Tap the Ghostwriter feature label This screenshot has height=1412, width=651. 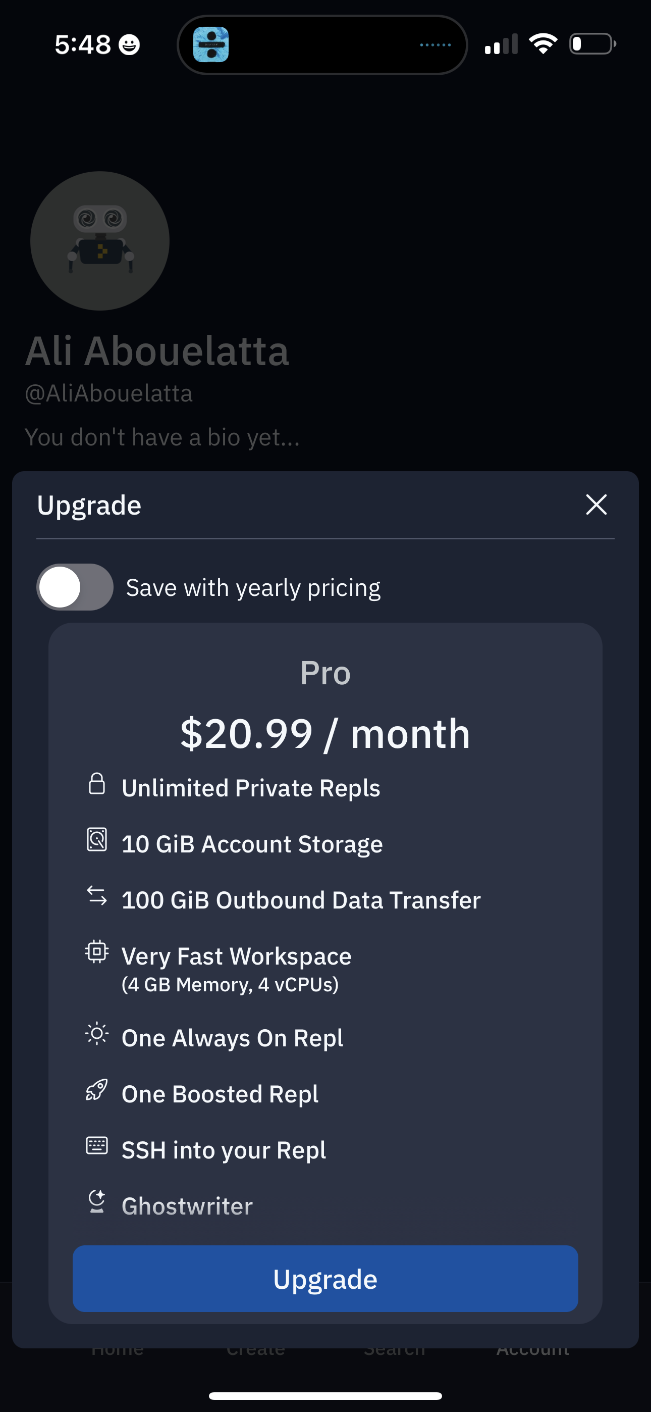tap(187, 1206)
